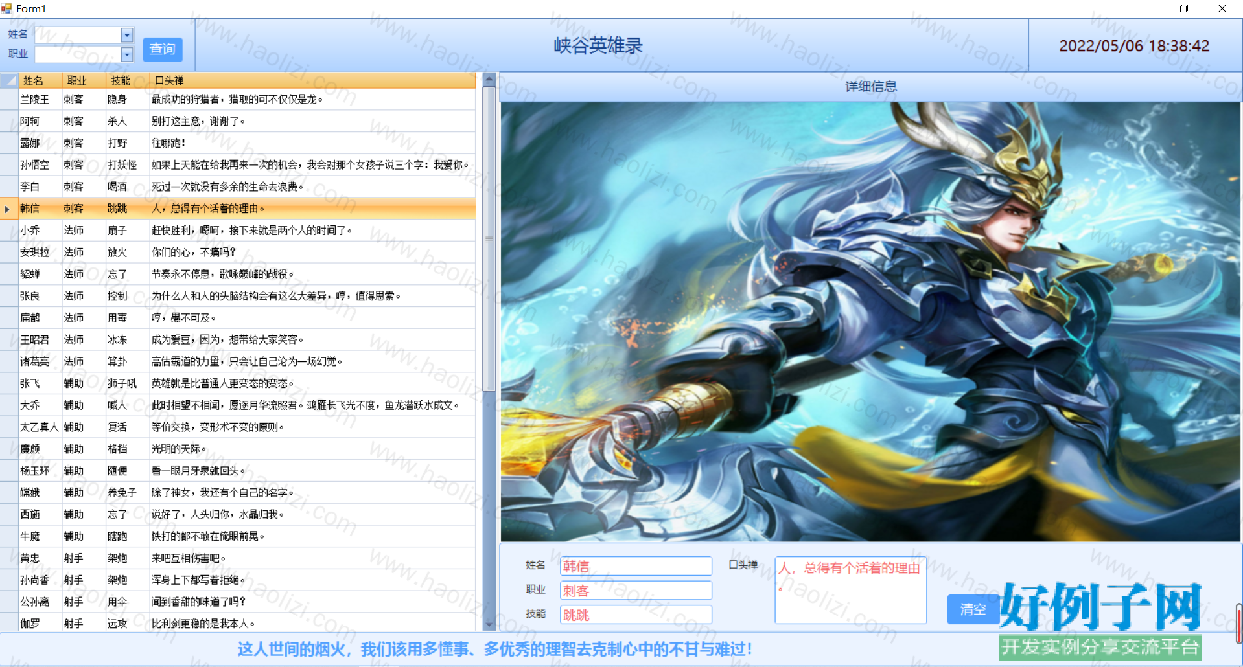Select the name cell 安琪拉
Image resolution: width=1243 pixels, height=667 pixels.
point(40,253)
